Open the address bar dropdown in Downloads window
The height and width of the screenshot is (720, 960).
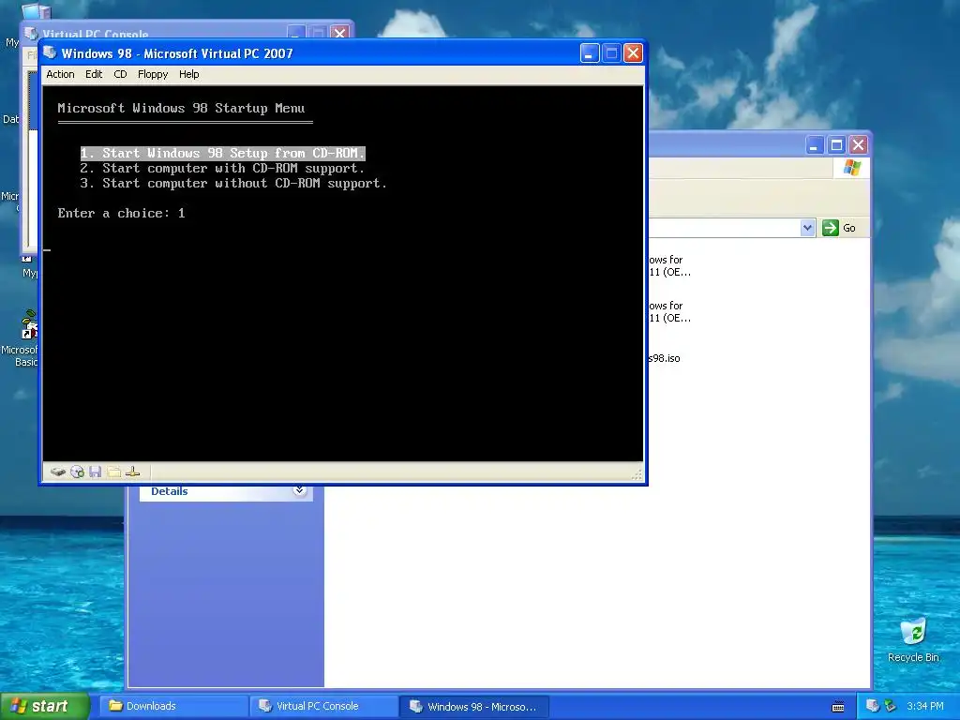[807, 228]
